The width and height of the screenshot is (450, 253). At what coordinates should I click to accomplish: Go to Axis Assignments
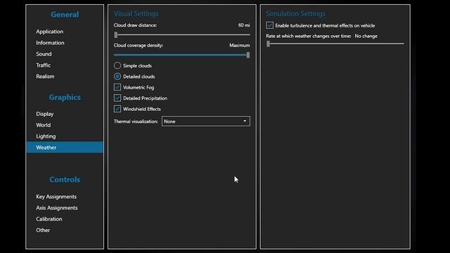(x=57, y=208)
